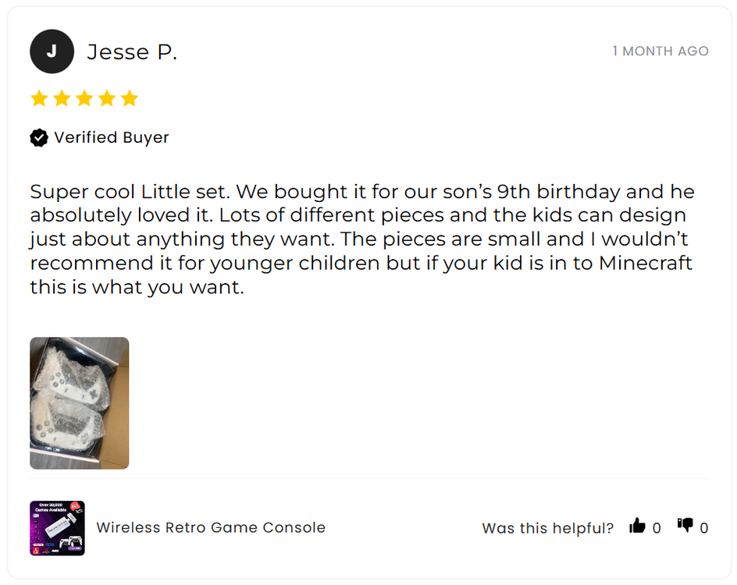Viewport: 737px width, 585px height.
Task: Click the count beside the thumbs up
Action: click(x=657, y=528)
